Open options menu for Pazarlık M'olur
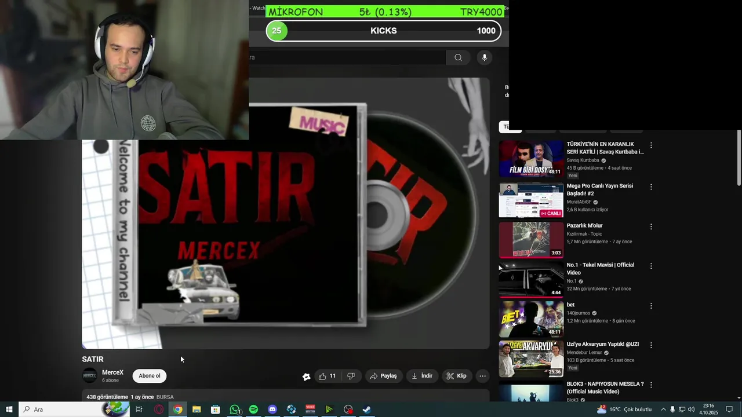Screen dimensions: 742x417 (x=651, y=226)
